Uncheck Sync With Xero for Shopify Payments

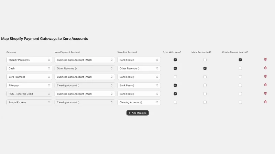point(175,60)
